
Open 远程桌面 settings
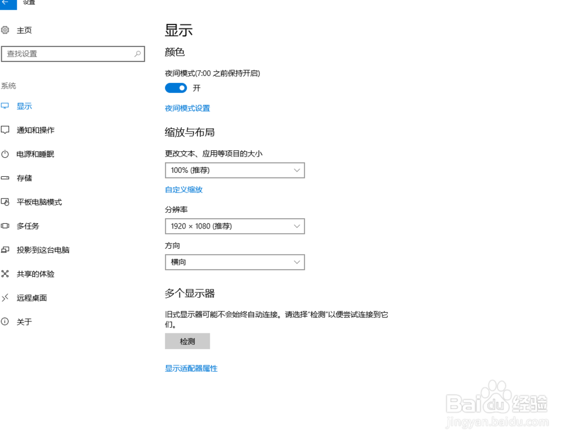31,298
